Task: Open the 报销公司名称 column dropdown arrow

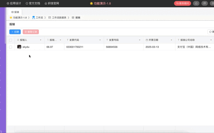Action: [211, 40]
